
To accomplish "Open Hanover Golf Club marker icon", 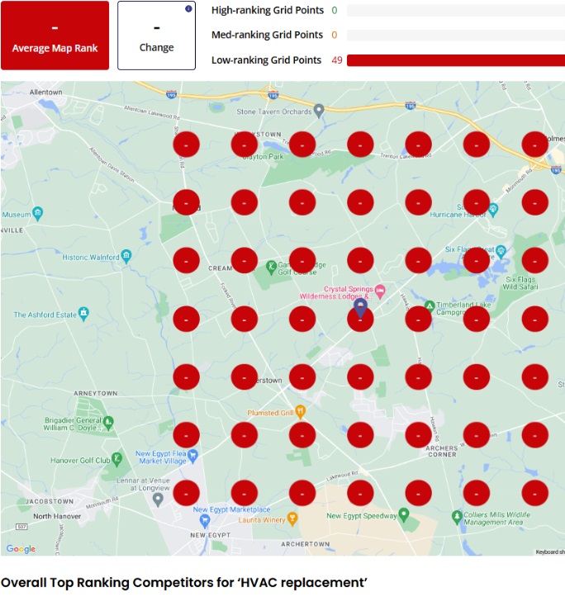I will pyautogui.click(x=117, y=460).
